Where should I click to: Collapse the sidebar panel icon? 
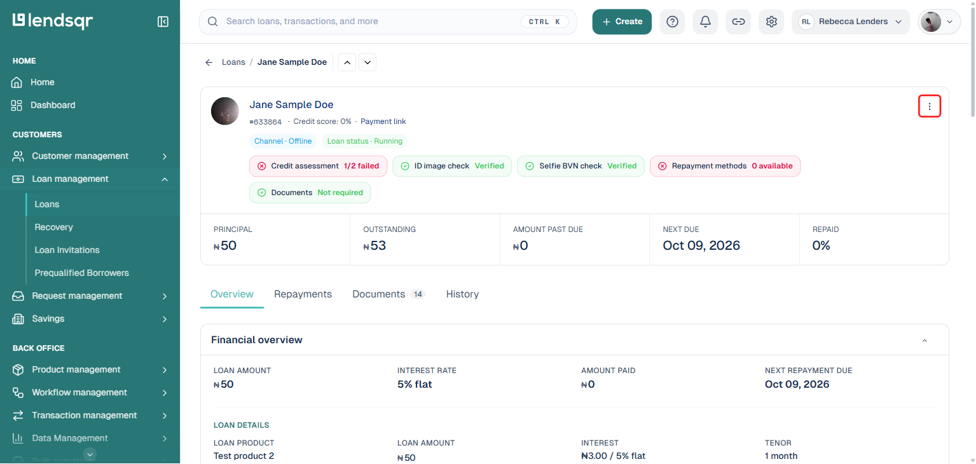163,22
